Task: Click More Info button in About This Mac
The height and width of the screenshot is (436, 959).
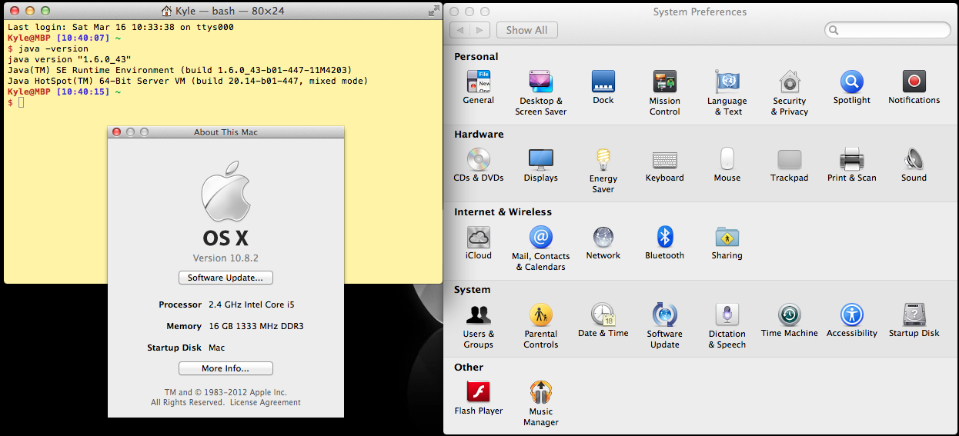Action: [226, 368]
